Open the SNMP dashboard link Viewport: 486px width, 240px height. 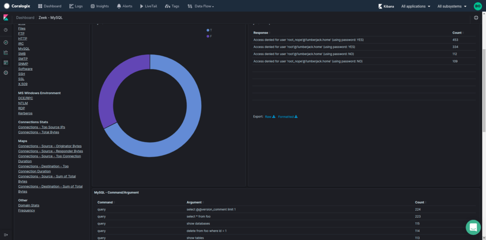[23, 64]
